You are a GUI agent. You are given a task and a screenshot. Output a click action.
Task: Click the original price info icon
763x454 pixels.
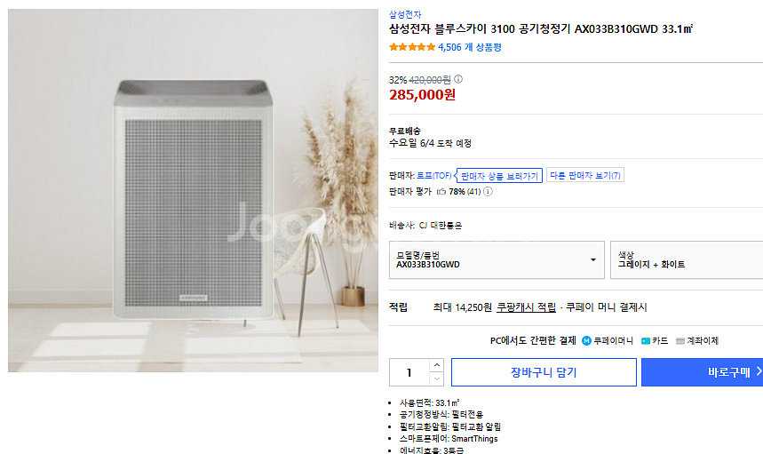[458, 79]
